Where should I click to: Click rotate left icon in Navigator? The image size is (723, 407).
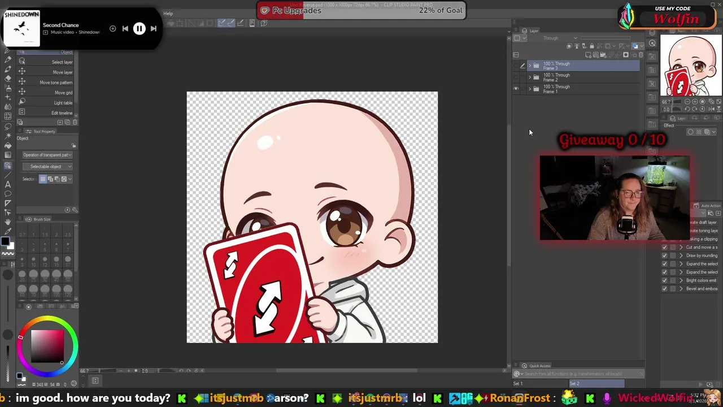click(x=687, y=109)
